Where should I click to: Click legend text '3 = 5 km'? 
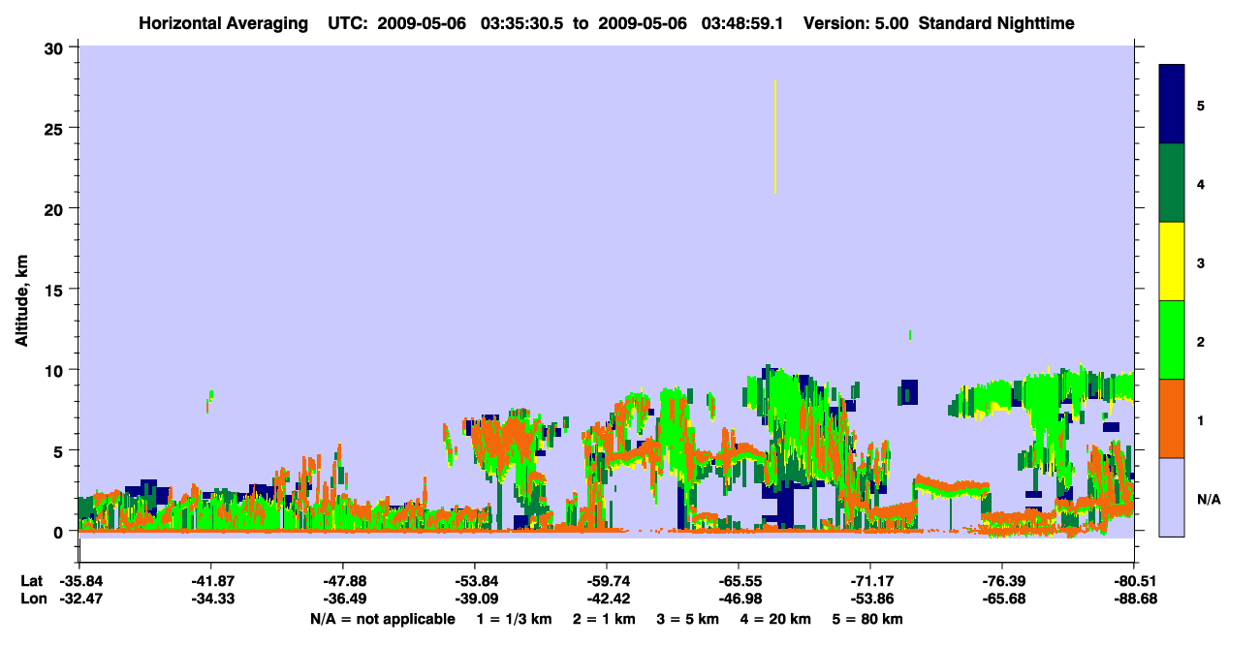(x=689, y=619)
